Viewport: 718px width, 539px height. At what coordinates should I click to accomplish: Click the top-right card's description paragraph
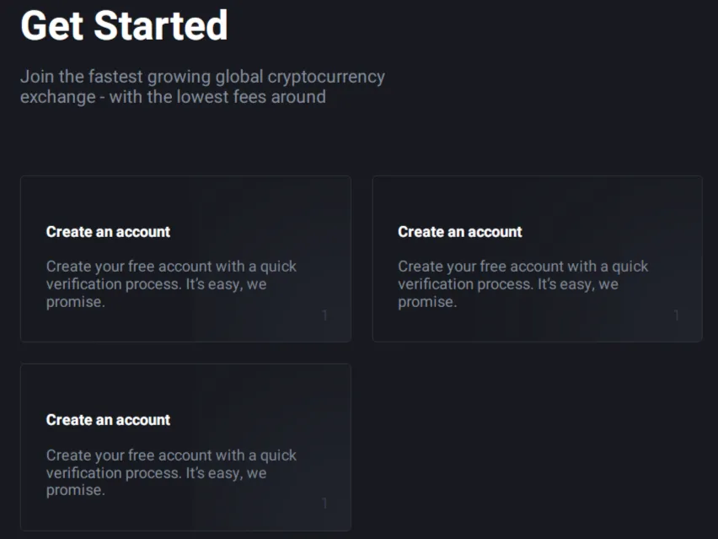[x=523, y=284]
